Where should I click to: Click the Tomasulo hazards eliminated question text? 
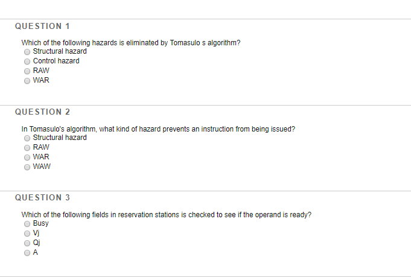click(x=131, y=43)
